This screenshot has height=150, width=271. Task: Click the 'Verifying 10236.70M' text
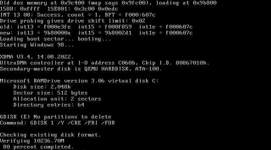point(32,141)
